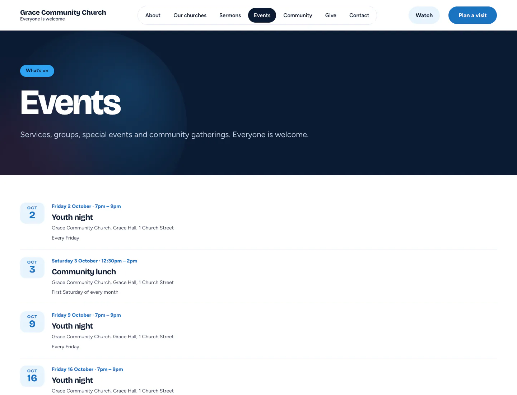Screen dimensions: 517x395
Task: Click the OCT 3 date badge
Action: [32, 268]
